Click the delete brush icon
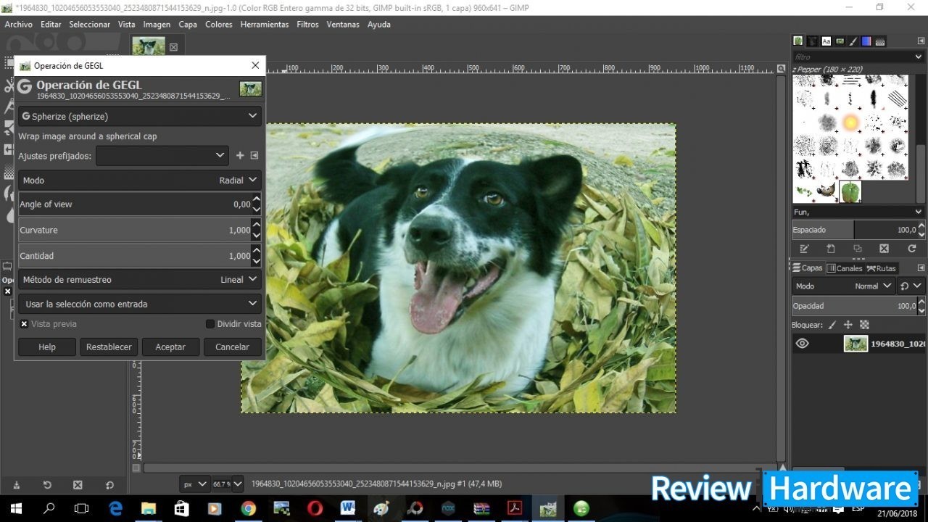928x522 pixels. coord(884,249)
